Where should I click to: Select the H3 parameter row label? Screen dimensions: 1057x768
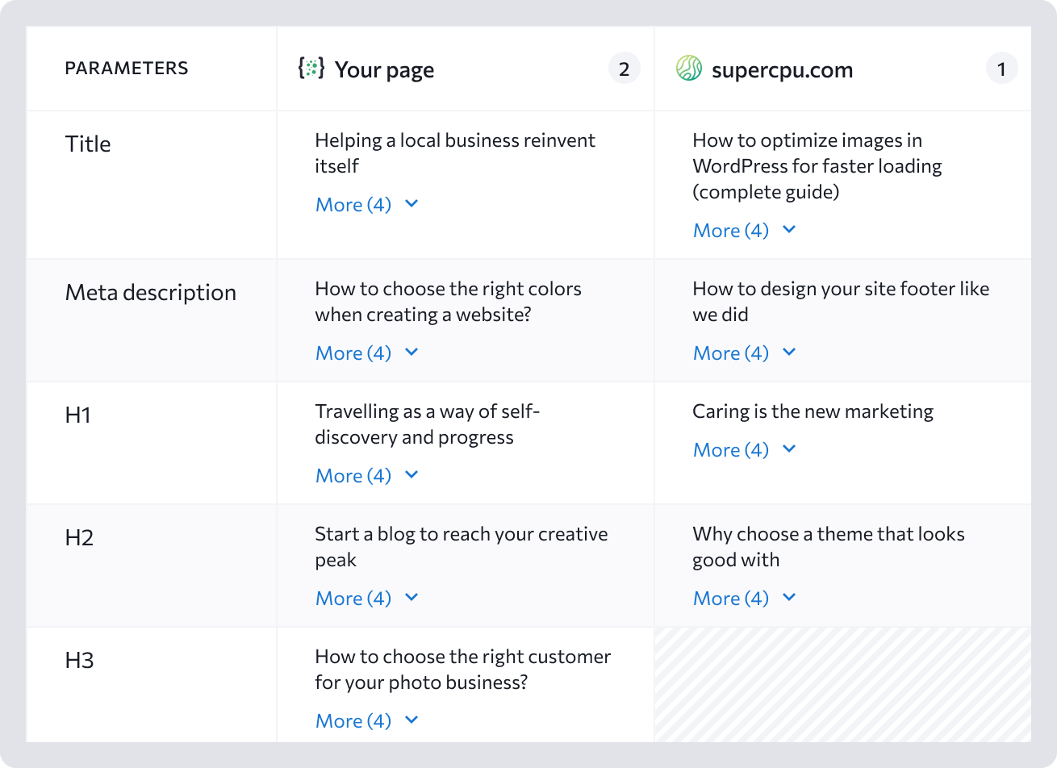point(79,661)
